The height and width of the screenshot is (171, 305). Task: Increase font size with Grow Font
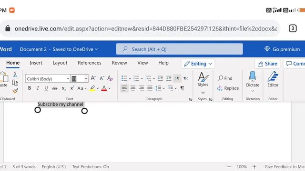pos(93,78)
